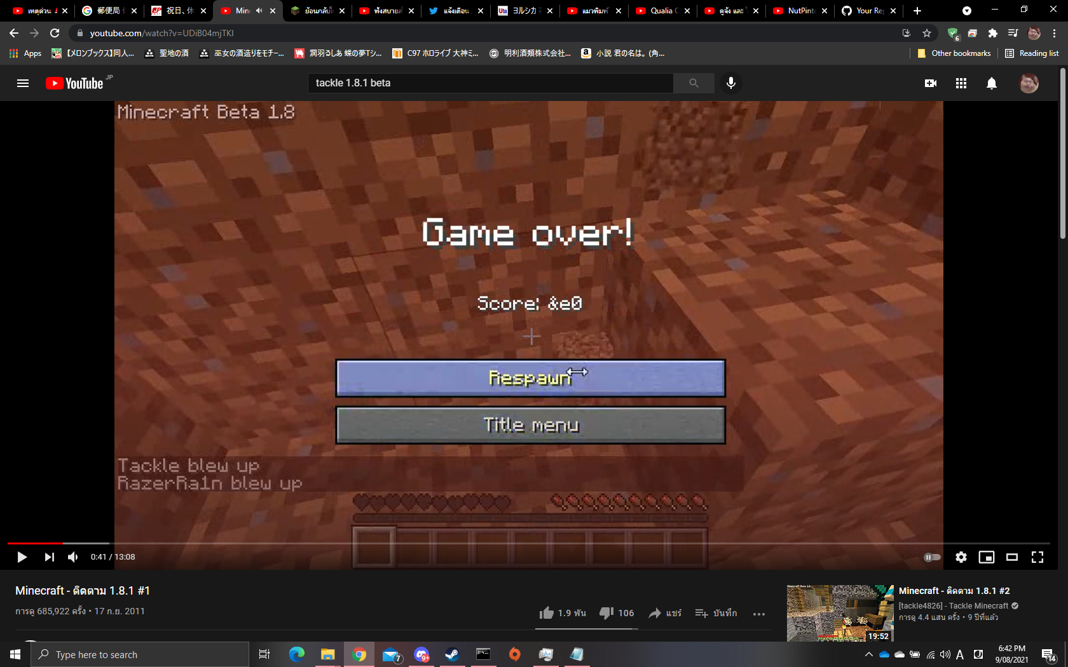Open the YouTube apps grid icon
The image size is (1068, 667).
(961, 83)
